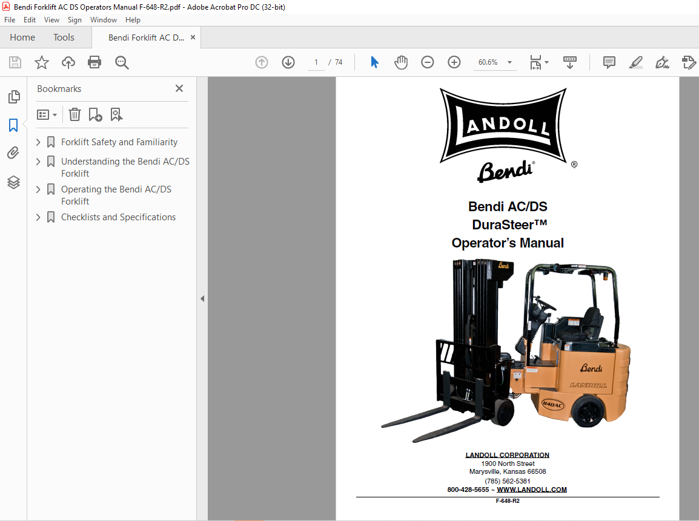Zoom in with the plus icon
699x521 pixels.
(x=454, y=62)
